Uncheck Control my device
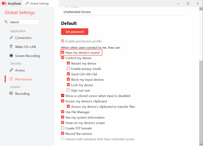Viewport: 203px width, 146px height. pos(63,58)
